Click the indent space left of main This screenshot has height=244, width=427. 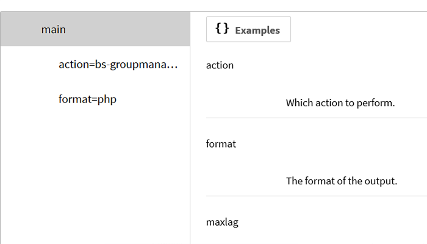pyautogui.click(x=21, y=29)
